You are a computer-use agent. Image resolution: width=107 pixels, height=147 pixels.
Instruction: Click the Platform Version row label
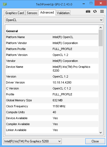17,55
